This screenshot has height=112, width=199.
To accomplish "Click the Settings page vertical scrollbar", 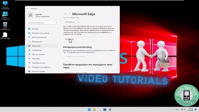I will point(119,58).
